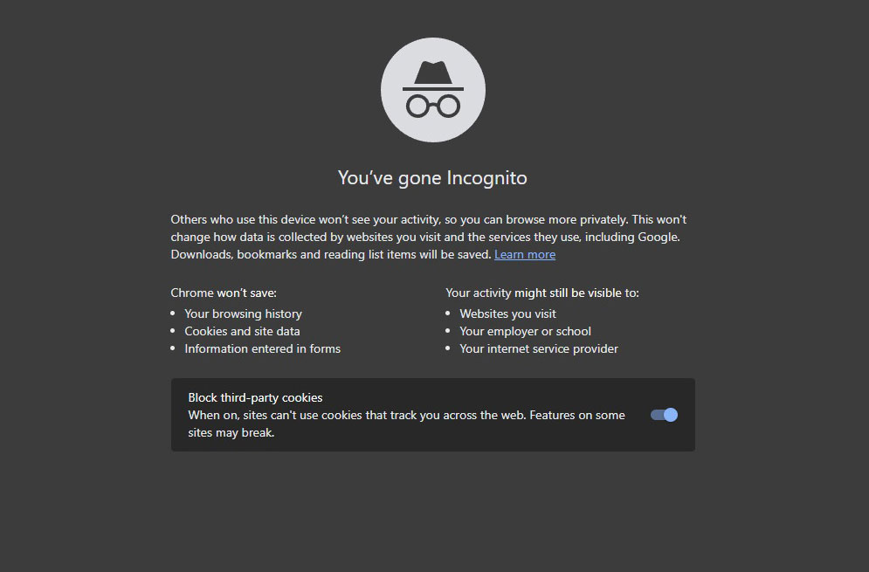Click the glasses in the Incognito logo
869x572 pixels.
(433, 106)
